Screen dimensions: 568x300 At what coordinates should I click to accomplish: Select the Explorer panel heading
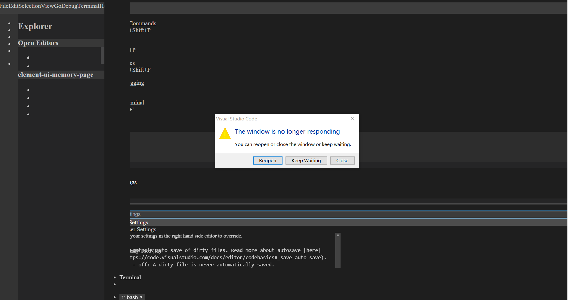[35, 26]
